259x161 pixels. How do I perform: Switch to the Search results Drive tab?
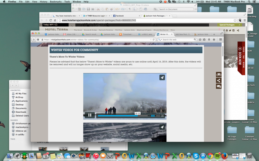(x=90, y=34)
